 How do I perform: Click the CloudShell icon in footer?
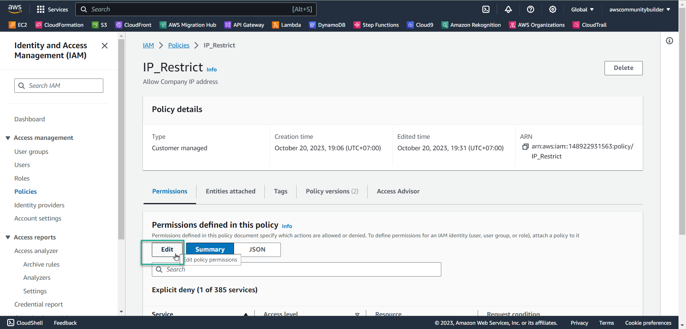tap(11, 323)
